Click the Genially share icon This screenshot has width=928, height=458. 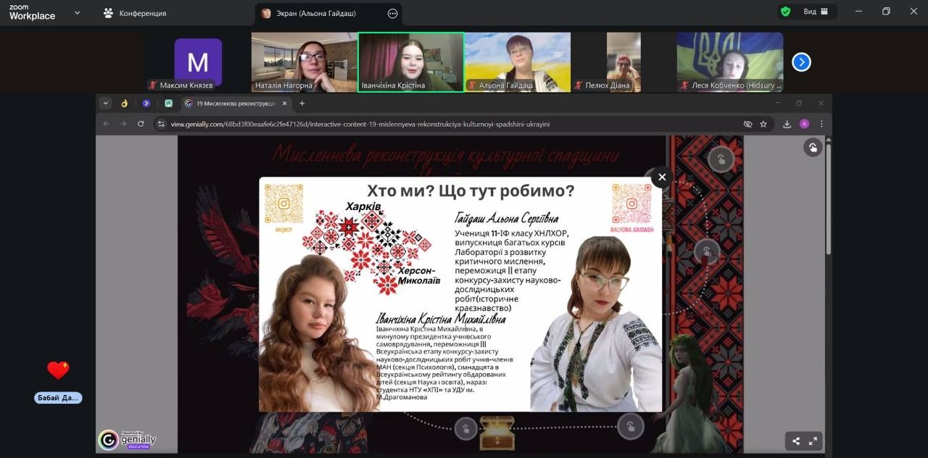(x=796, y=441)
